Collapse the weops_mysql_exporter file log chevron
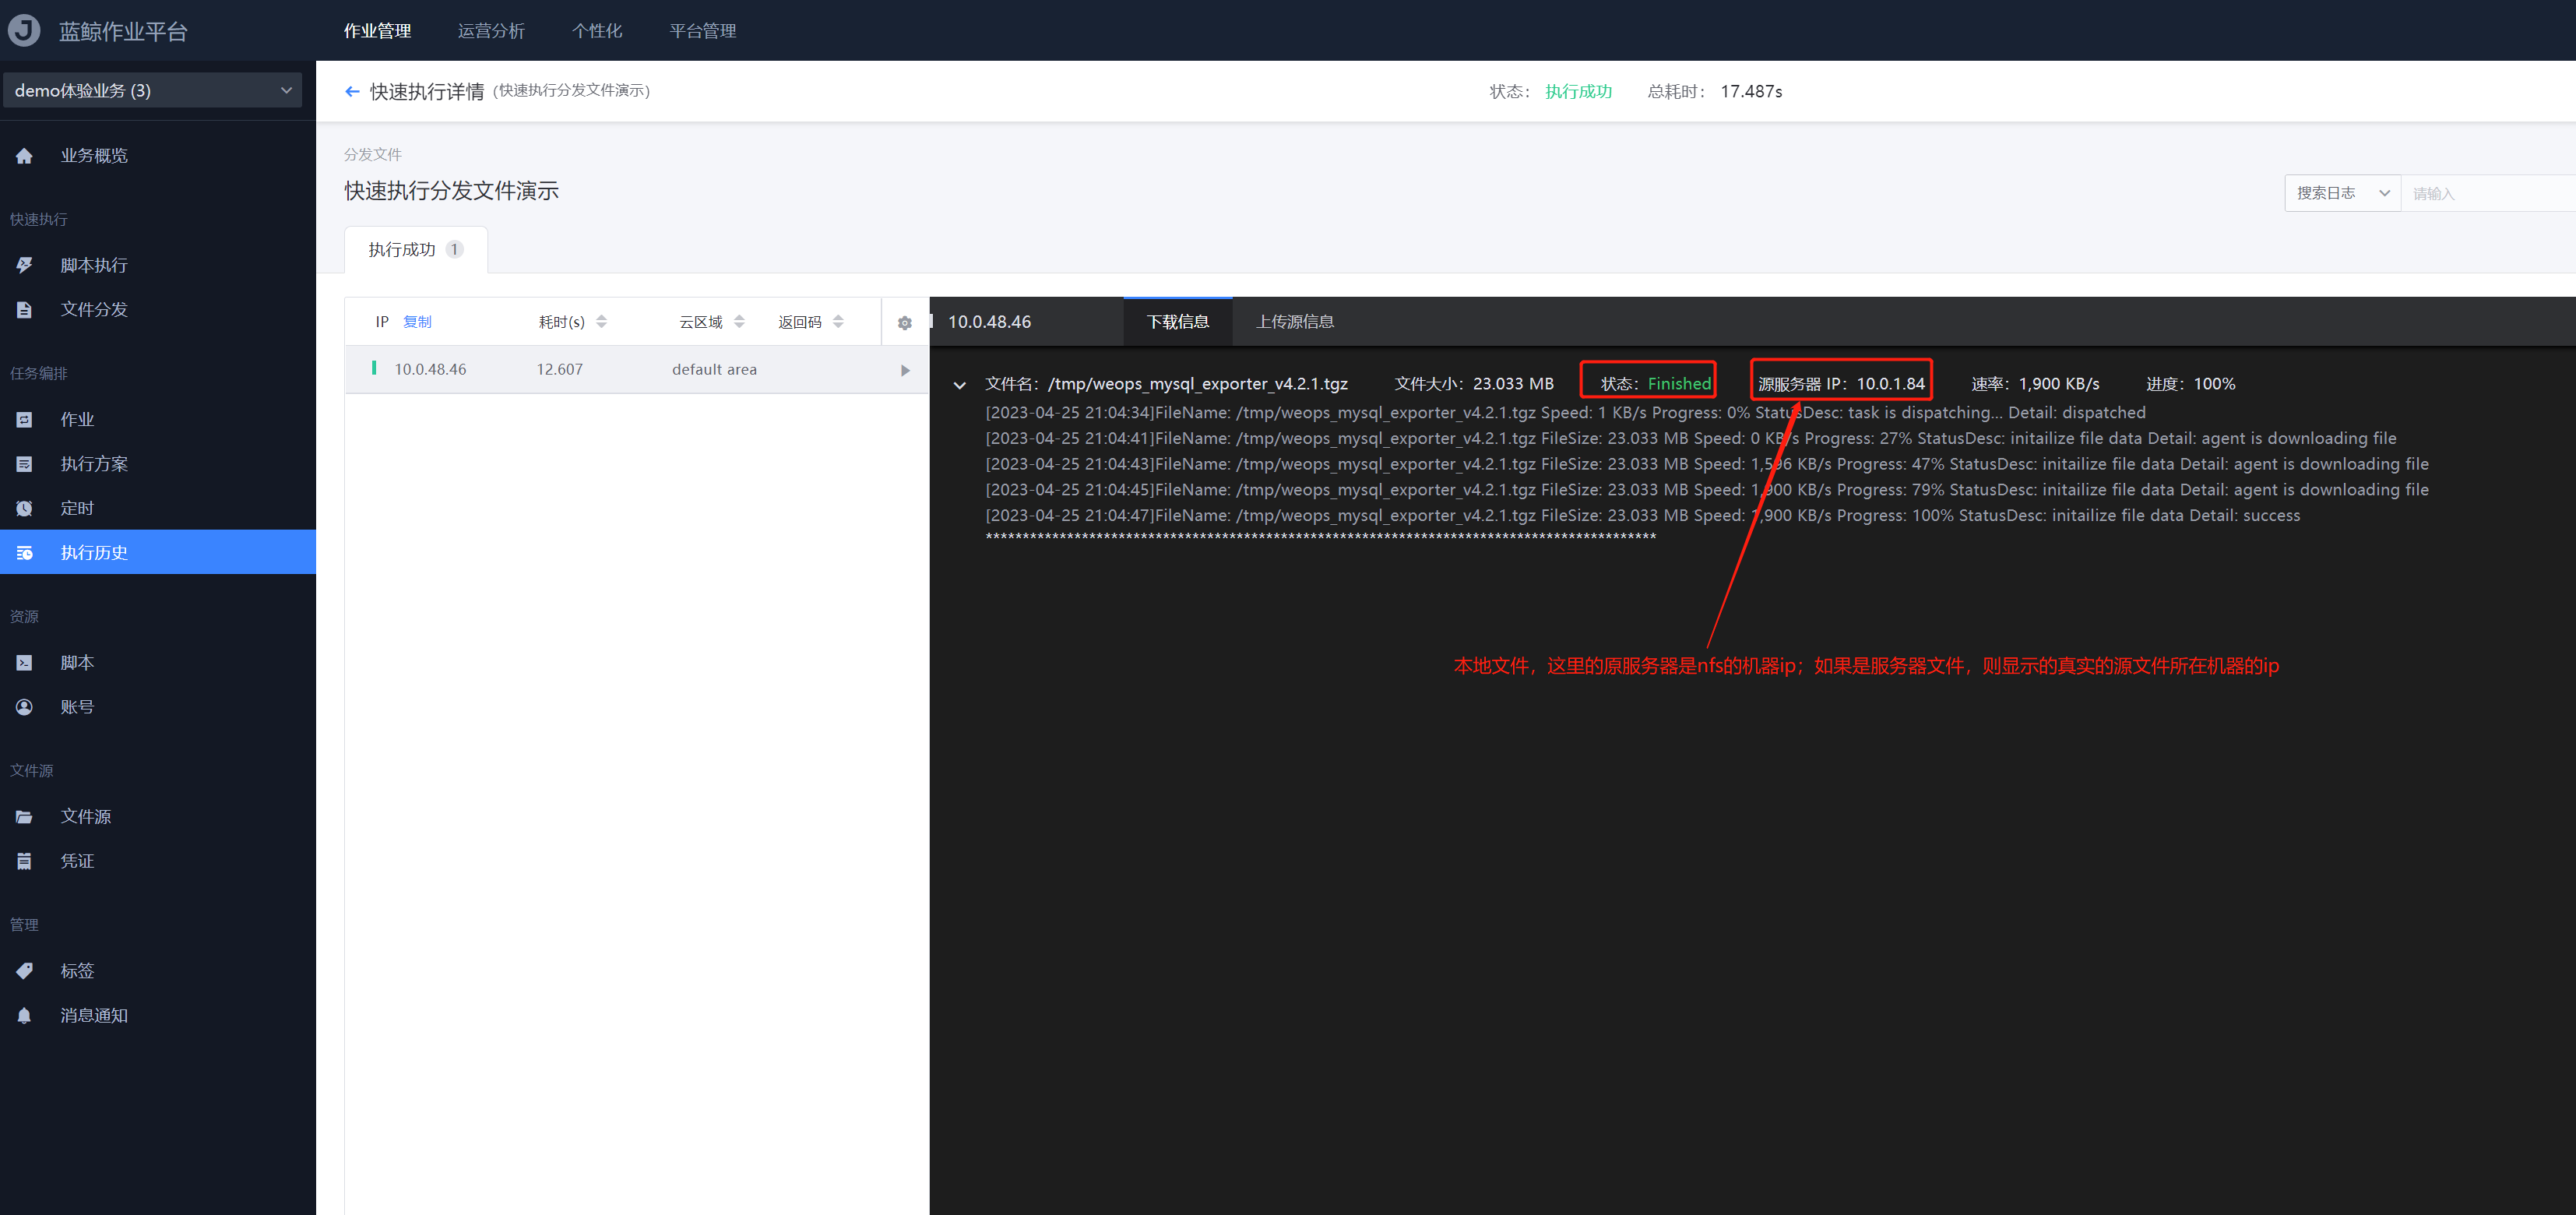The width and height of the screenshot is (2576, 1215). pos(959,385)
